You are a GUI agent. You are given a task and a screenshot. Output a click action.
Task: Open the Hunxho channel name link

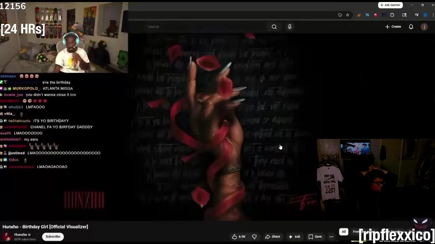[21, 235]
